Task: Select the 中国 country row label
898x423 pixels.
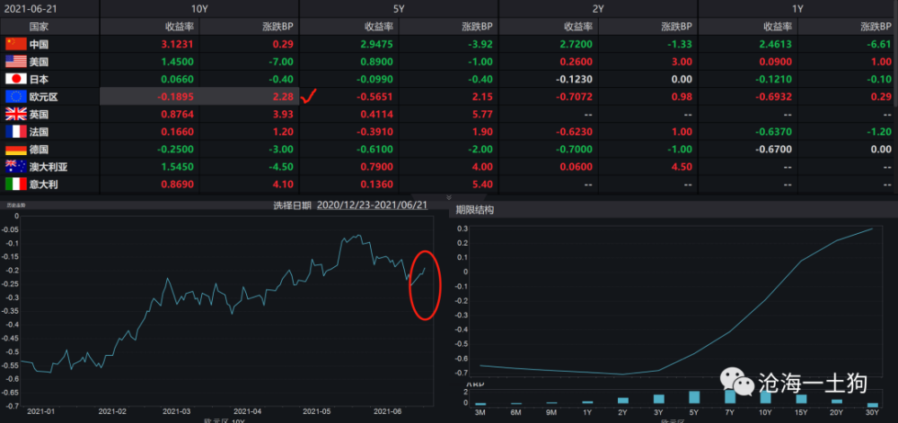Action: (x=39, y=44)
